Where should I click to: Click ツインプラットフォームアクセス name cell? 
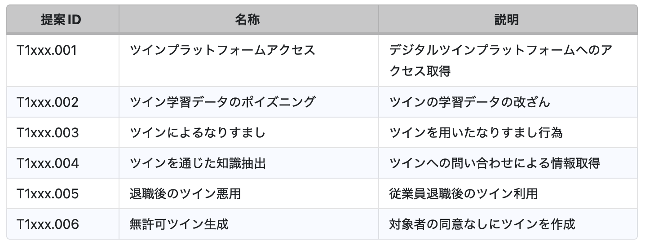coord(222,50)
